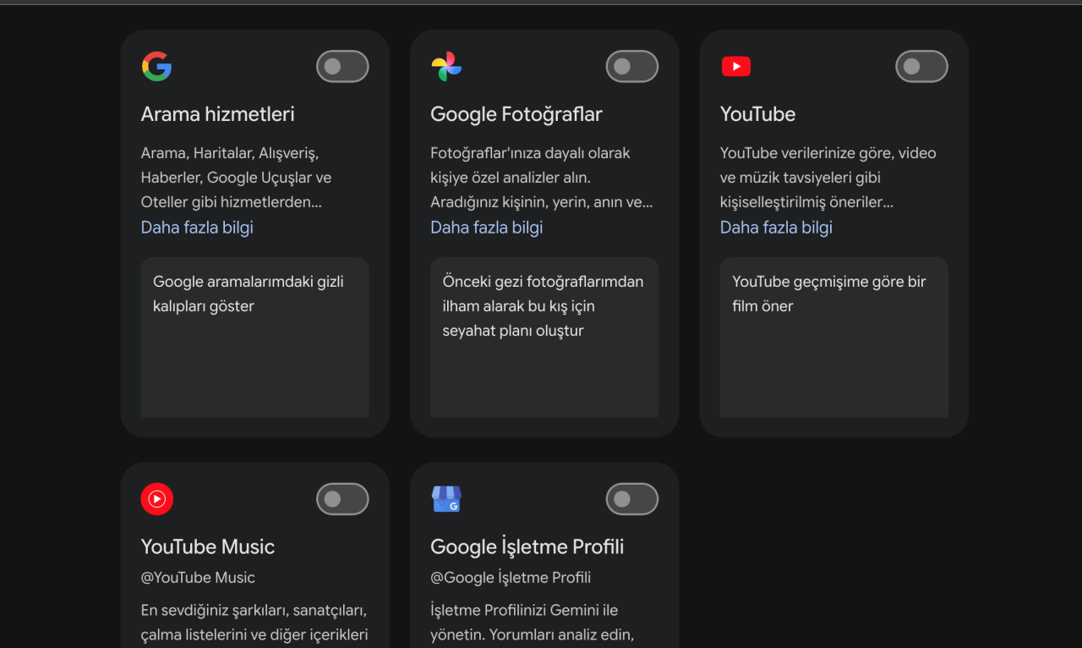Screen dimensions: 1082x648
Task: Click 'İşletme Profilinizi Gemini ile' description text
Action: click(533, 623)
